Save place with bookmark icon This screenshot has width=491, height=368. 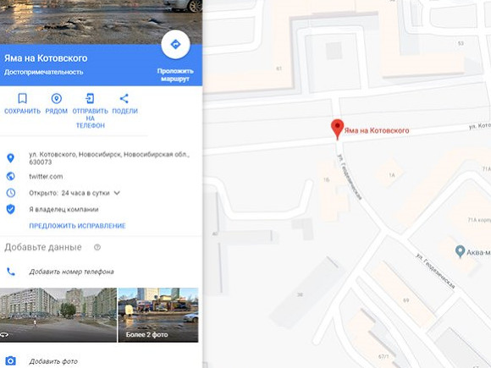click(x=22, y=99)
